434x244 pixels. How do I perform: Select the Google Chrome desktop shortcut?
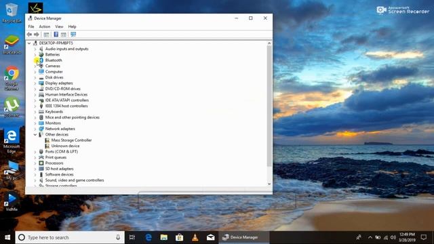pos(12,79)
